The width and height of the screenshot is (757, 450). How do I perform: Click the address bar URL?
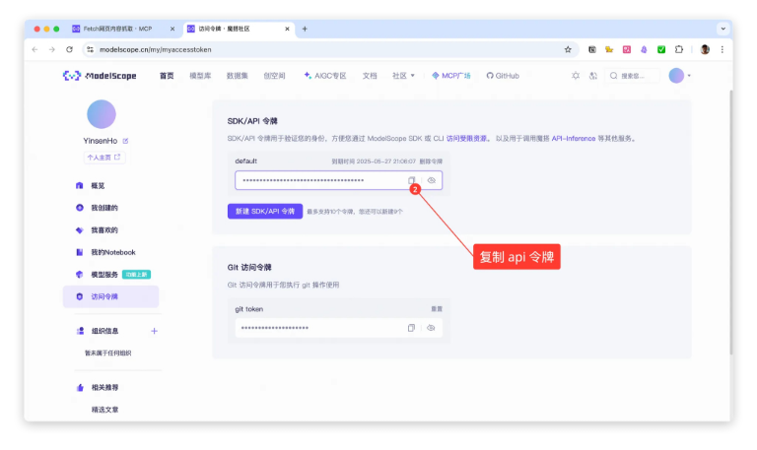pyautogui.click(x=156, y=49)
